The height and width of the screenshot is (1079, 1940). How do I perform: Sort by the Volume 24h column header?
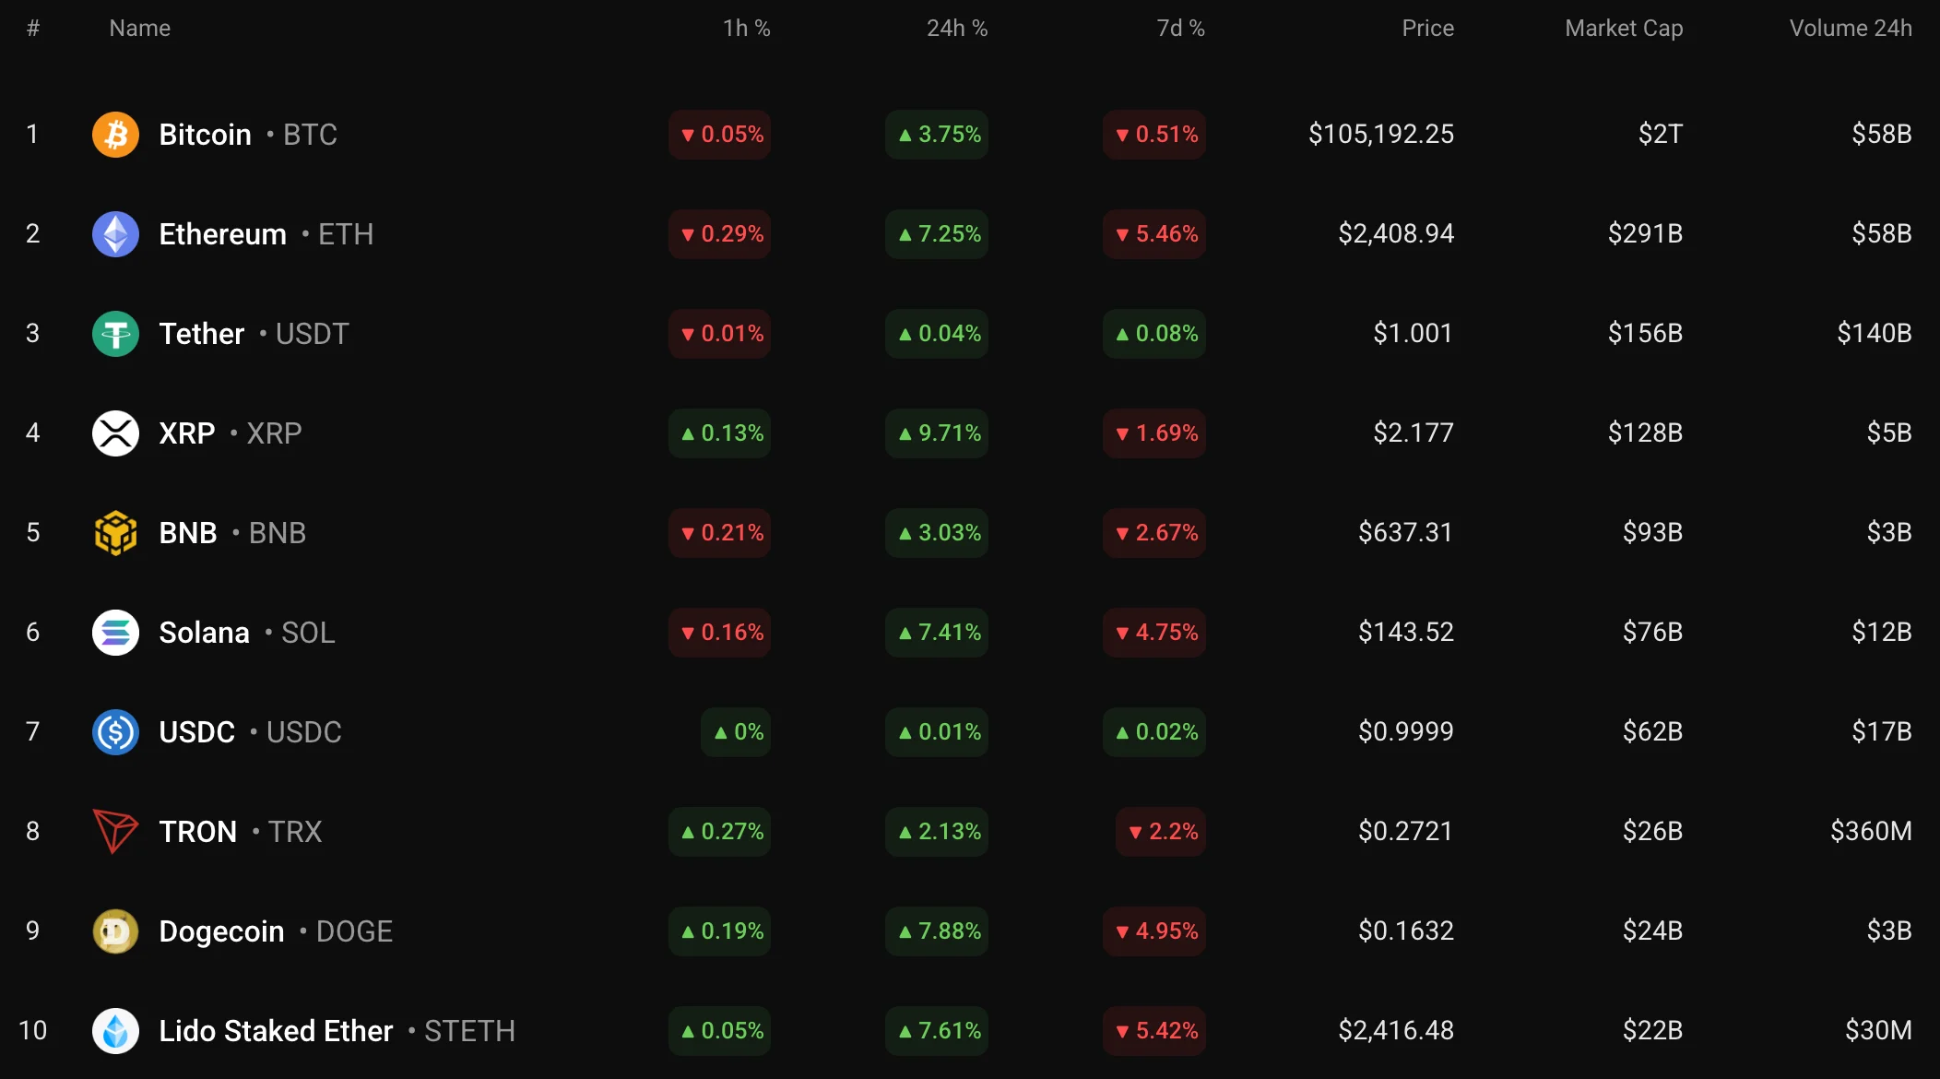point(1850,29)
